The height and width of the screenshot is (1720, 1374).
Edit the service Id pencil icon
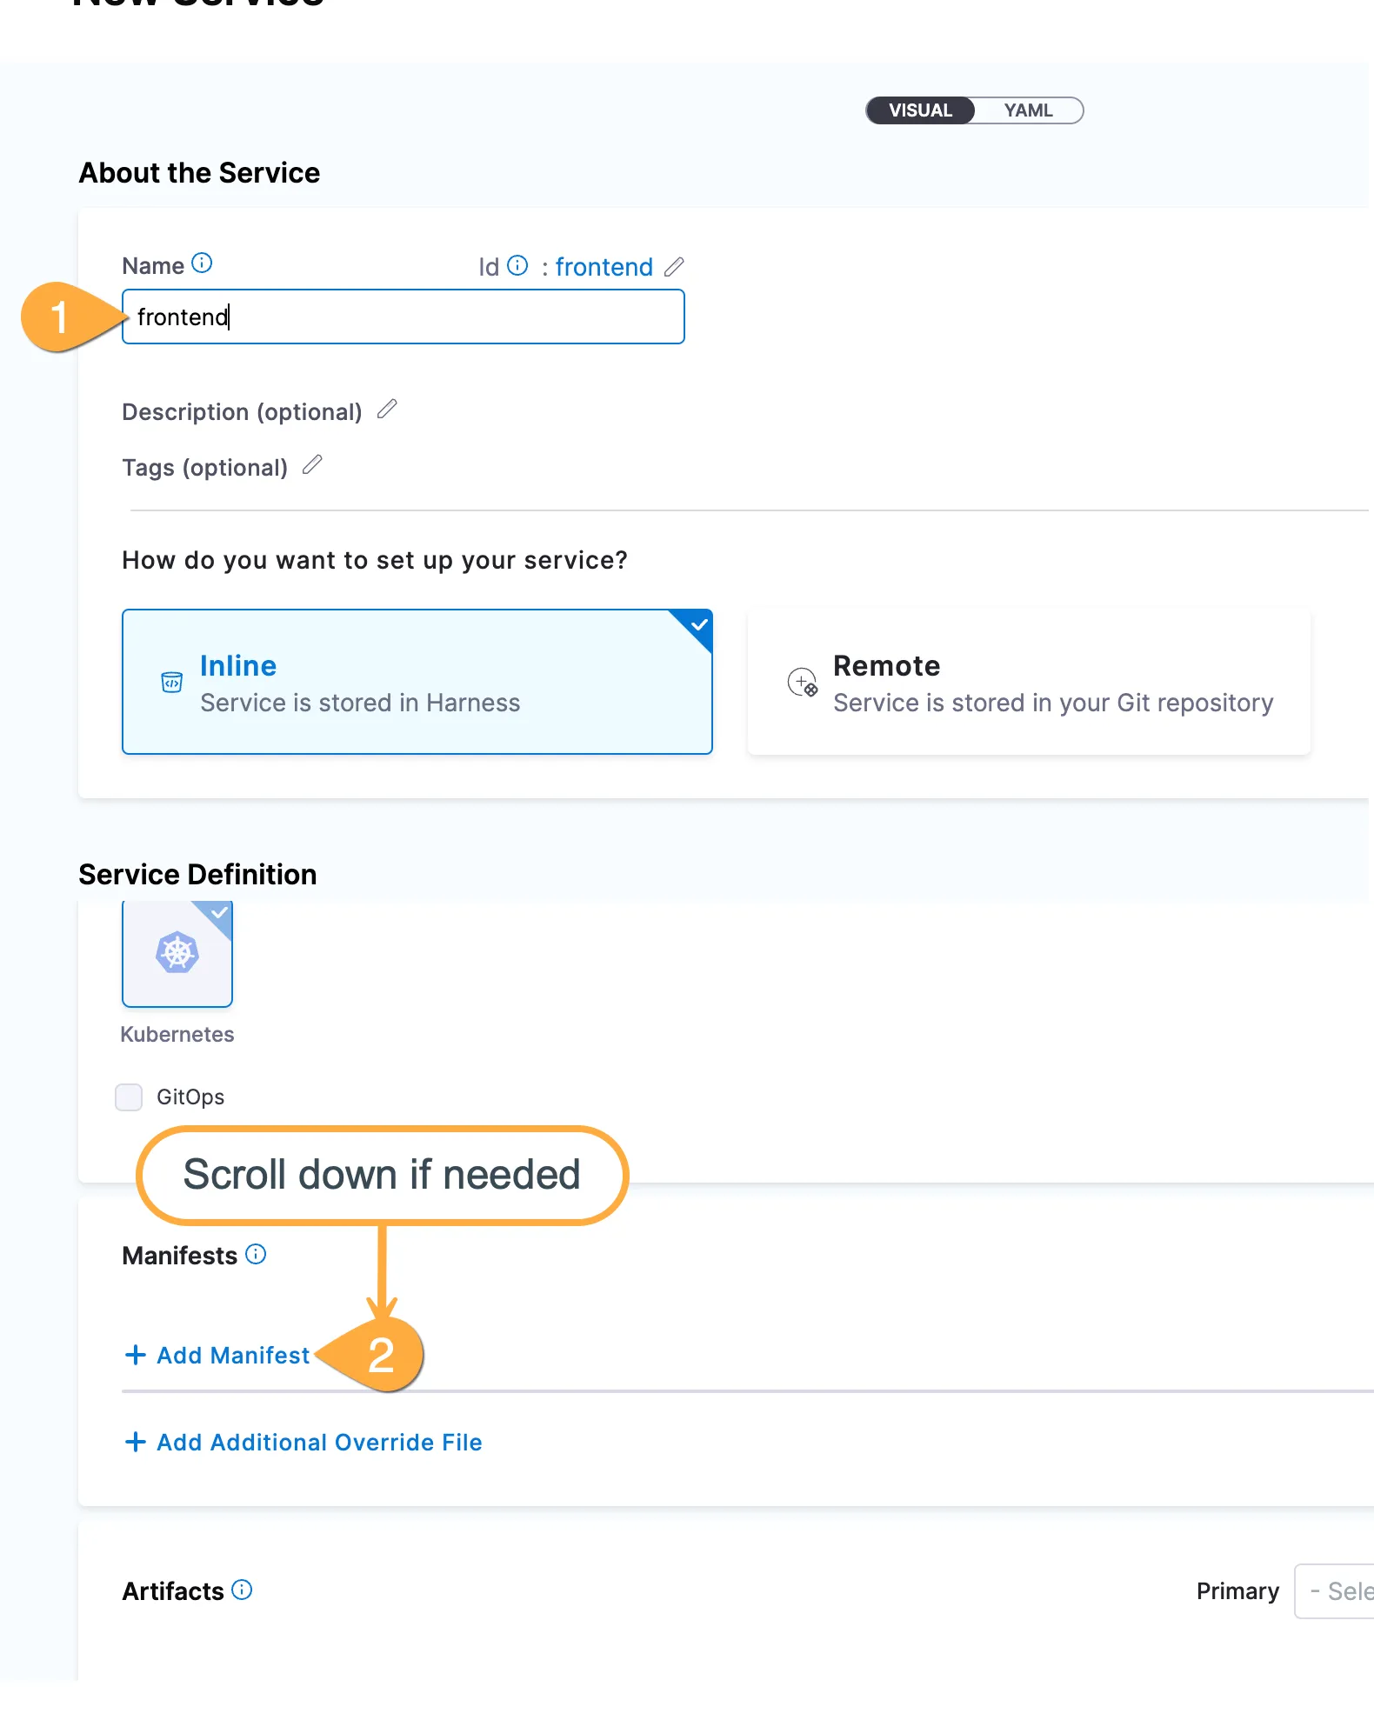coord(674,266)
